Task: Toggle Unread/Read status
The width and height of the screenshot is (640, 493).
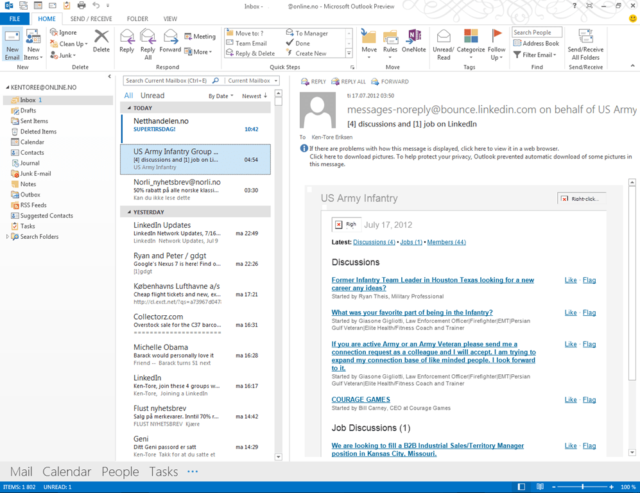Action: [444, 45]
